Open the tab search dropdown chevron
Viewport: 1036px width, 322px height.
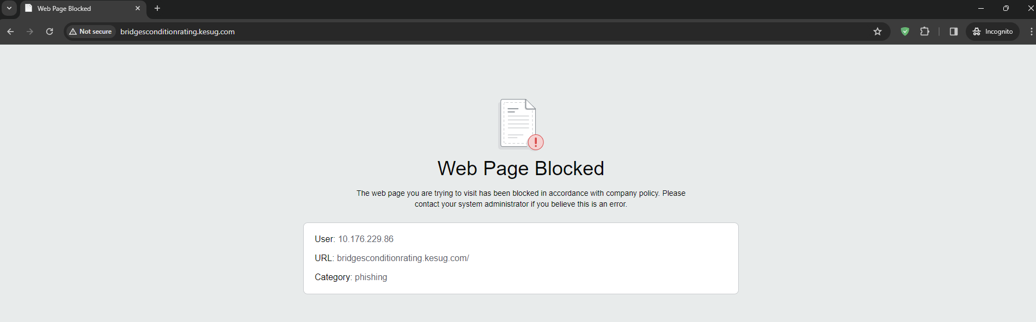(x=9, y=8)
